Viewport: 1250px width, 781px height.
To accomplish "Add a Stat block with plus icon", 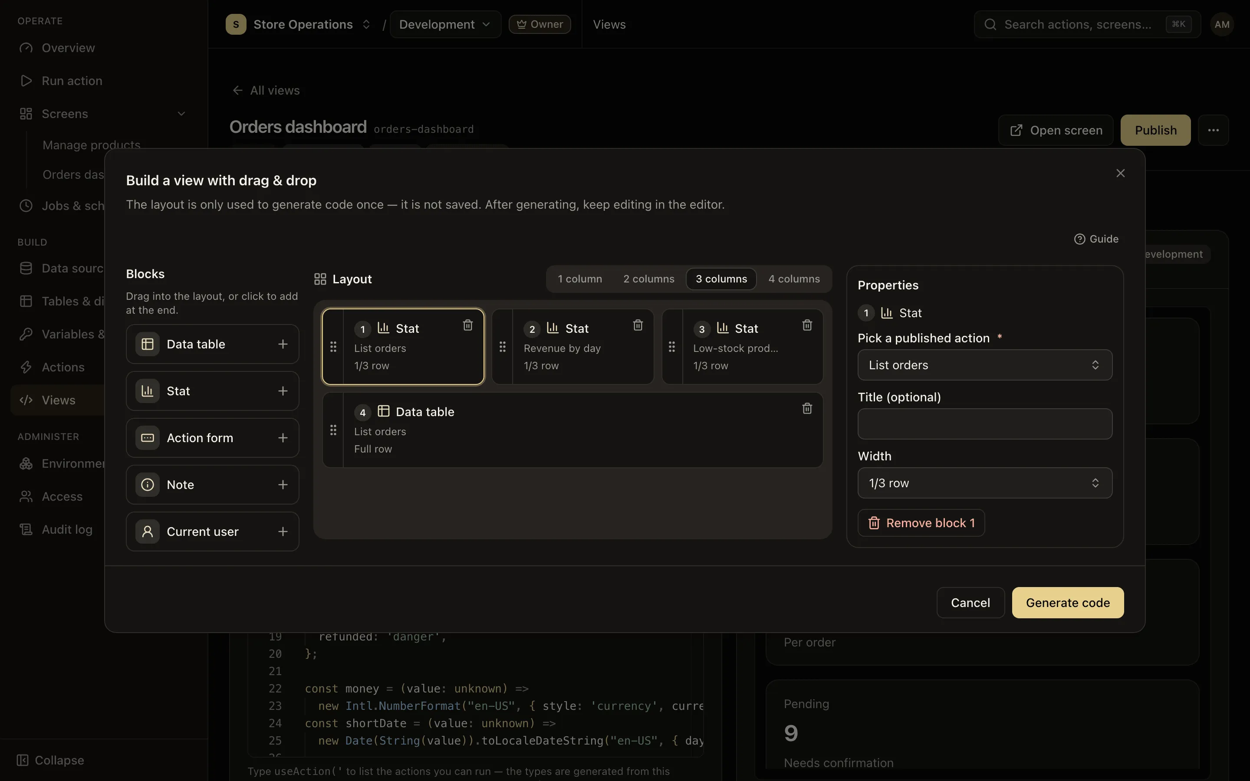I will tap(283, 391).
